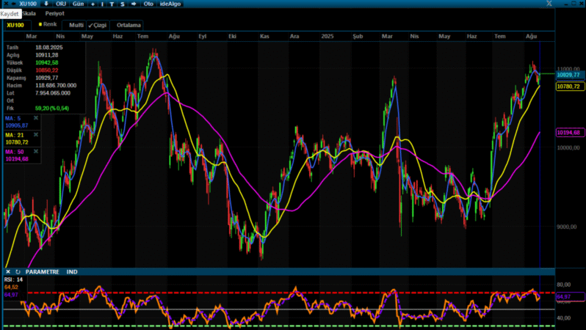Image resolution: width=586 pixels, height=330 pixels.
Task: Click the plus icon in top toolbar
Action: (x=93, y=4)
